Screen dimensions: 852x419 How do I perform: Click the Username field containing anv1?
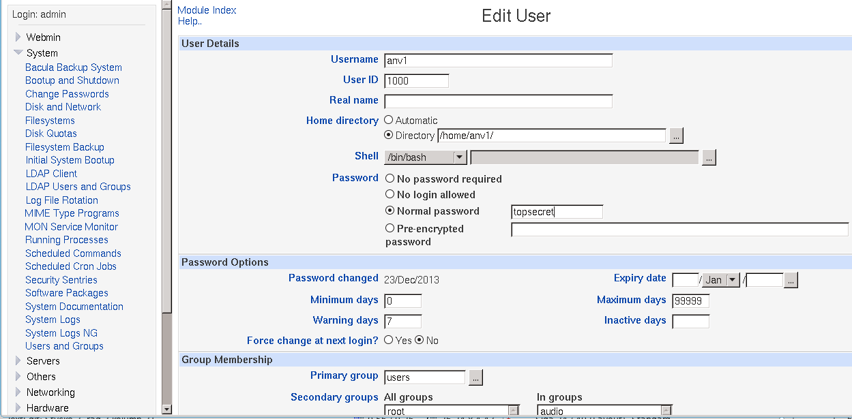[499, 60]
